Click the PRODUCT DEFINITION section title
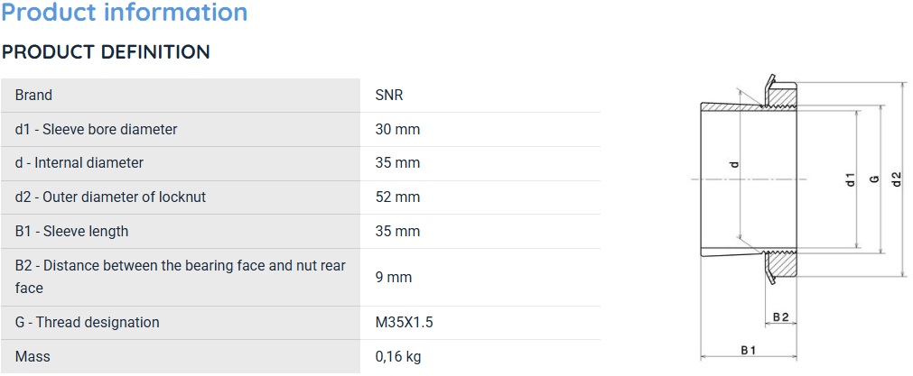 [106, 51]
